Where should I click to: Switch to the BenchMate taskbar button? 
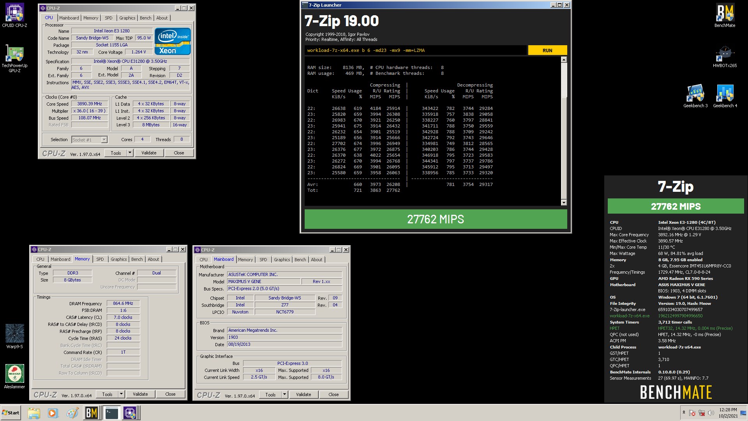point(91,413)
